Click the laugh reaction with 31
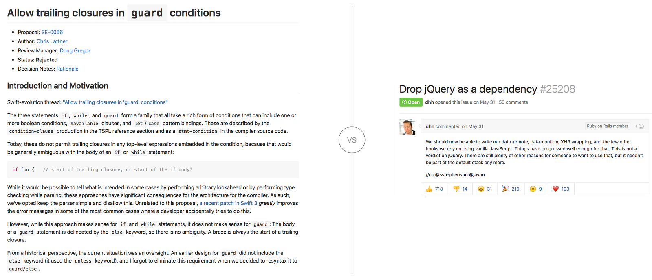This screenshot has width=652, height=280. tap(485, 189)
